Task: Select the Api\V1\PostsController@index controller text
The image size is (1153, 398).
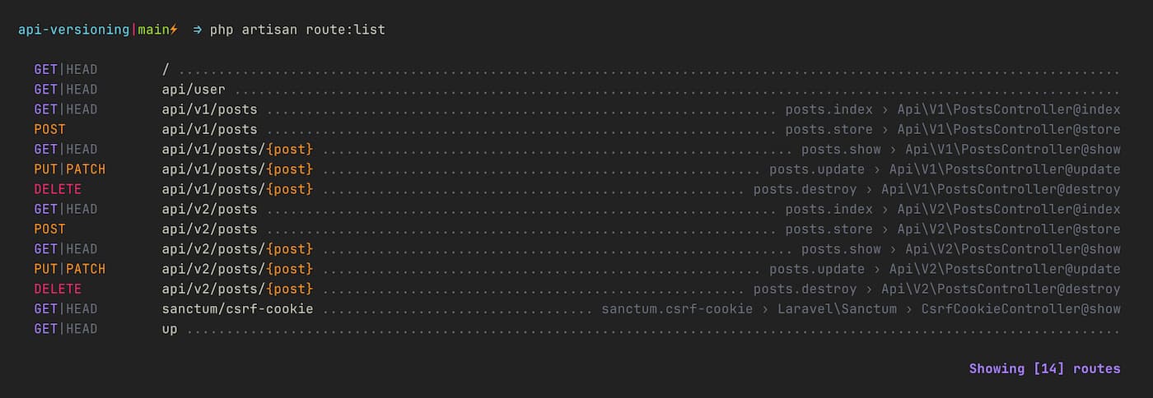Action: 1008,109
